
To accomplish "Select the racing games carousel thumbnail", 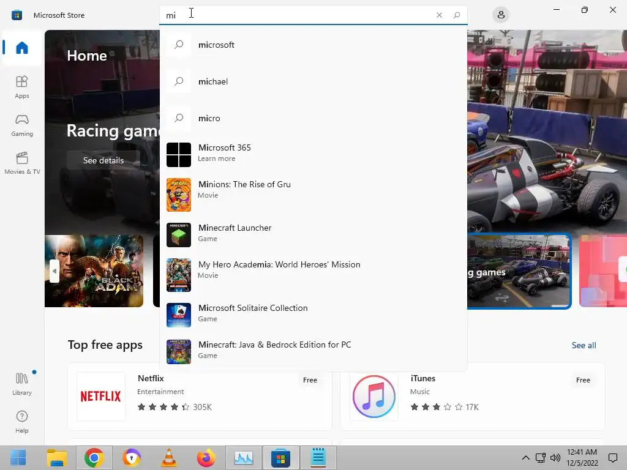I will pyautogui.click(x=519, y=271).
